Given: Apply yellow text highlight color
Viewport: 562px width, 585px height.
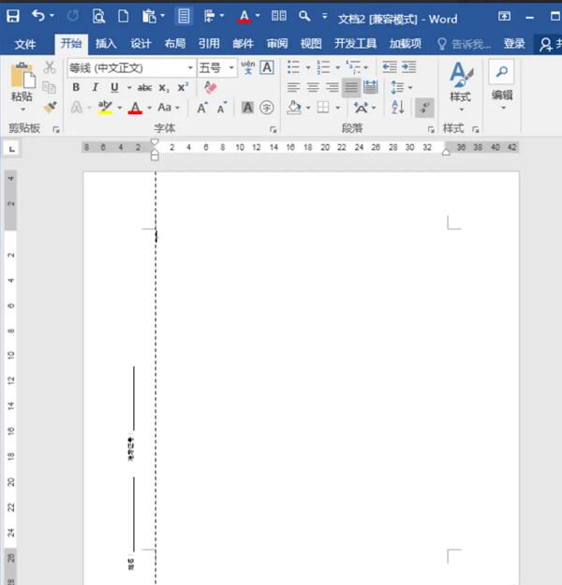Looking at the screenshot, I should coord(105,108).
